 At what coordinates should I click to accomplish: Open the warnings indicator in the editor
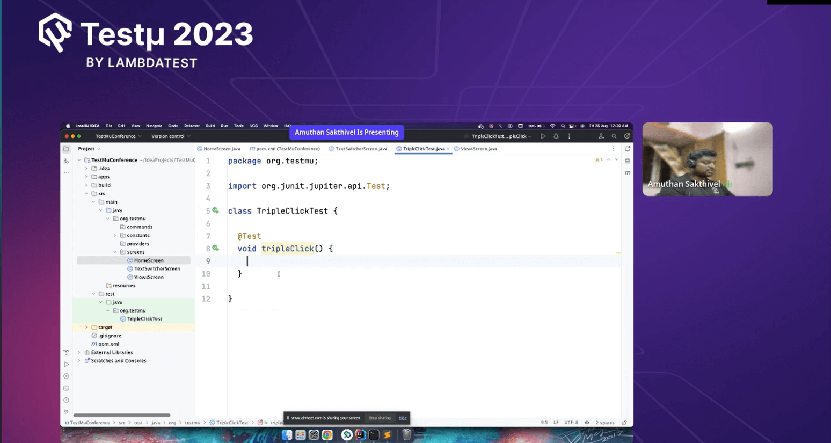click(x=599, y=159)
